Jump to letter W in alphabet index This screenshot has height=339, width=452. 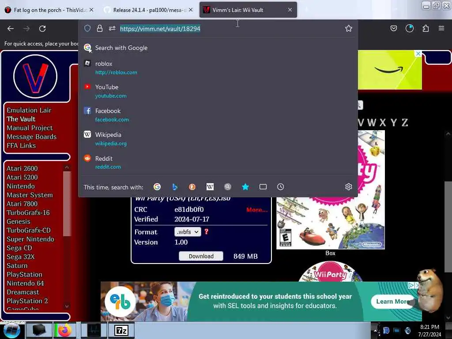coord(372,123)
